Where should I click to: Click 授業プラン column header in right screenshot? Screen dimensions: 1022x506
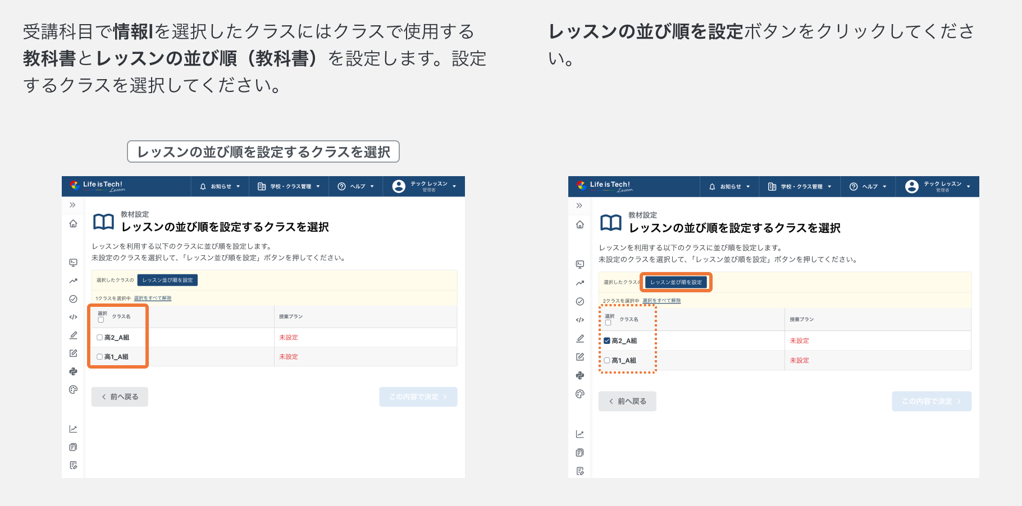tap(802, 319)
